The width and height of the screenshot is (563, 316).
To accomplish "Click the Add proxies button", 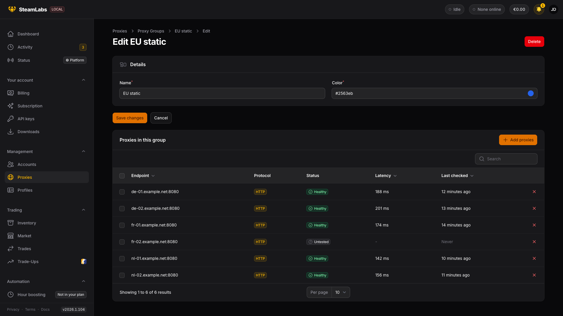I will tap(518, 140).
